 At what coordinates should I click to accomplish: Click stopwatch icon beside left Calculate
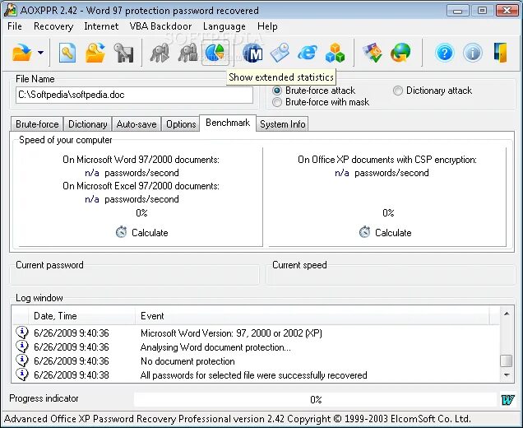pyautogui.click(x=121, y=232)
